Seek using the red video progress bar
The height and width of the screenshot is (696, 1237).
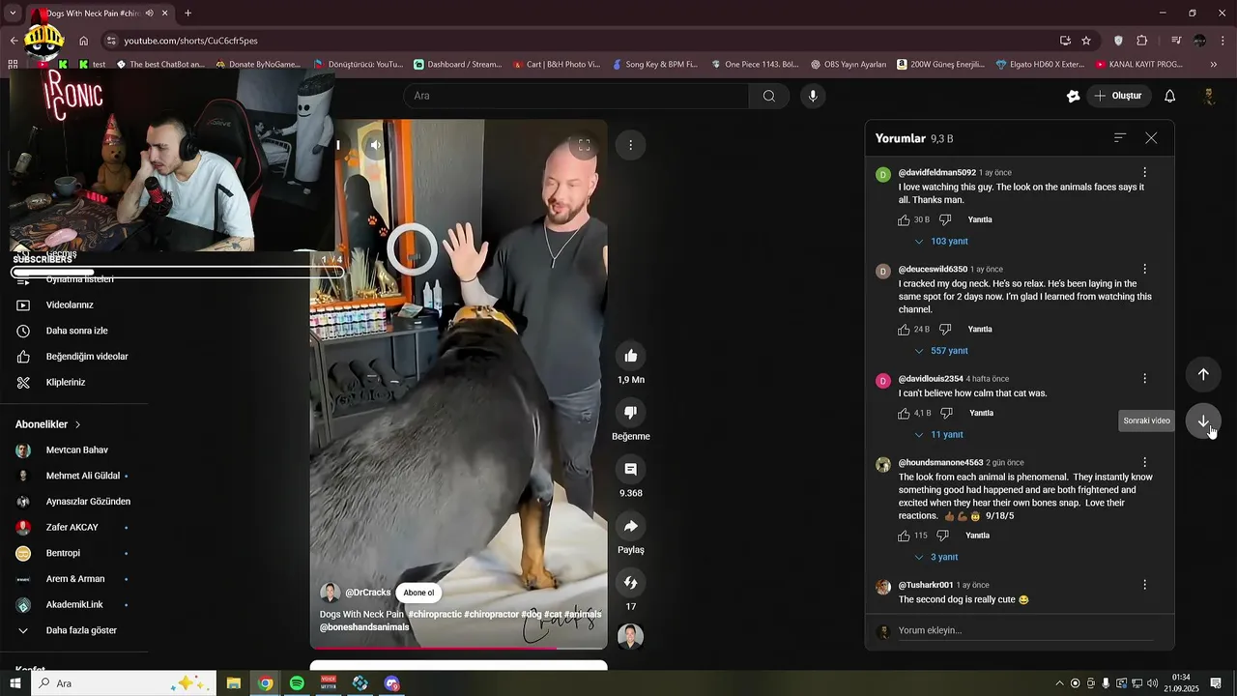pyautogui.click(x=458, y=648)
